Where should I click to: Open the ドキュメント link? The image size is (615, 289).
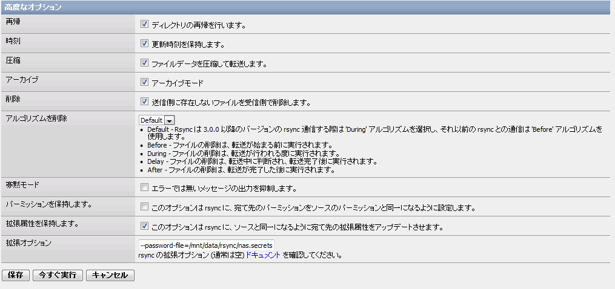coord(262,255)
